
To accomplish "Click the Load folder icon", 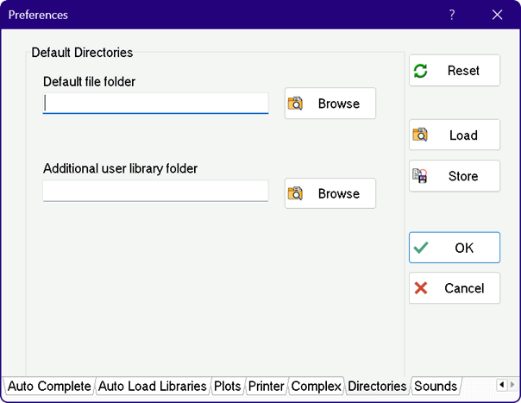I will [x=420, y=135].
